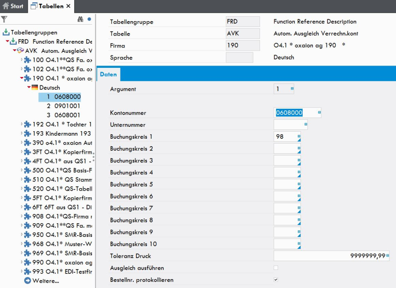Collapse the FRD Function Reference node
Viewport: 396px width, 288px height.
click(x=7, y=41)
